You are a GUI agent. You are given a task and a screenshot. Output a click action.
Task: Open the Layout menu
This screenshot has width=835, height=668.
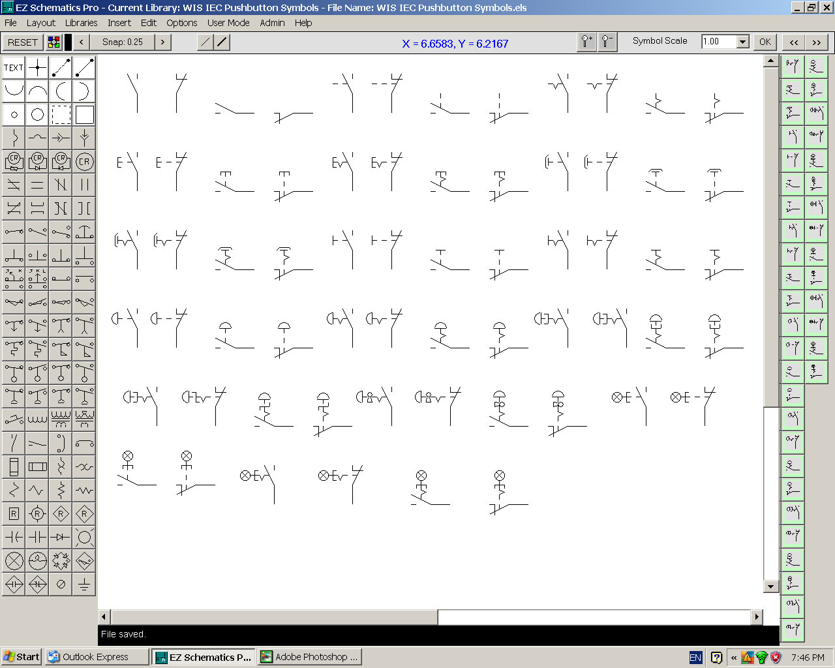(x=41, y=23)
